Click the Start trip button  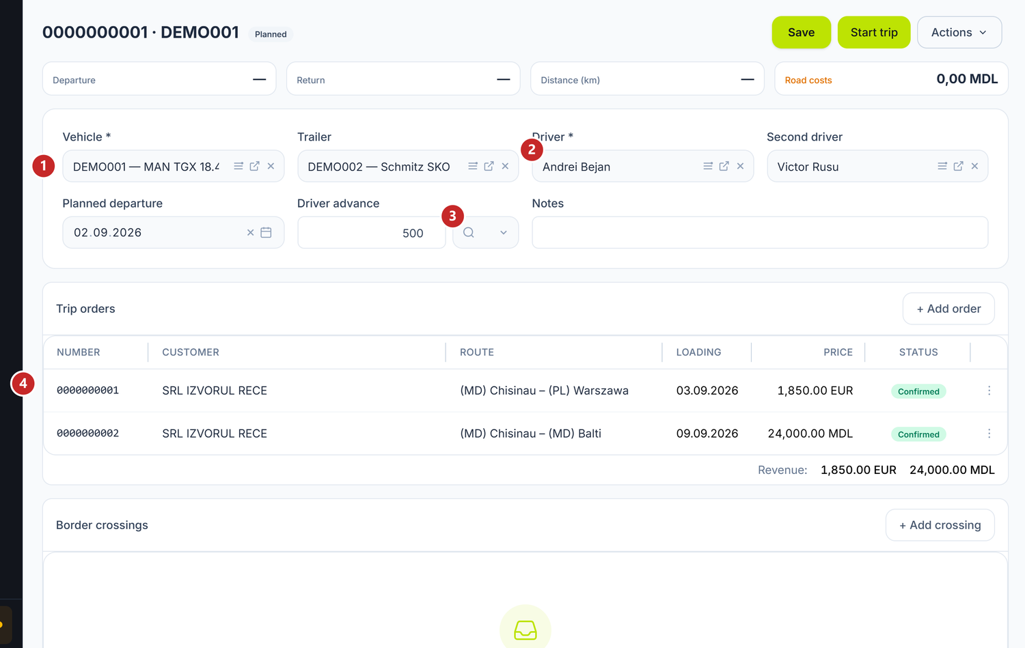tap(874, 32)
